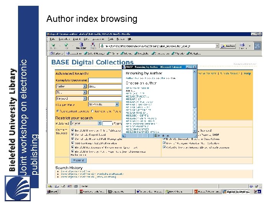Click the Stop (Stopp) toolbar icon
This screenshot has width=276, height=207.
[x=93, y=44]
